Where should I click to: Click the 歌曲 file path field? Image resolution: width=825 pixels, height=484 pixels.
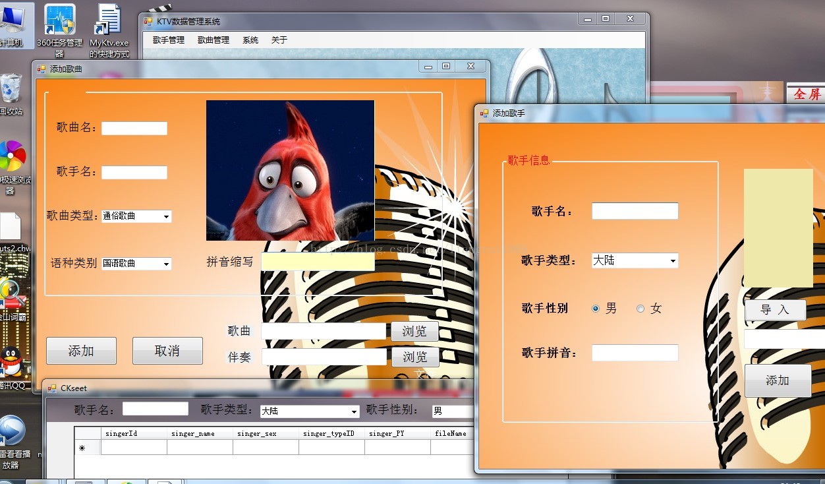pyautogui.click(x=324, y=331)
